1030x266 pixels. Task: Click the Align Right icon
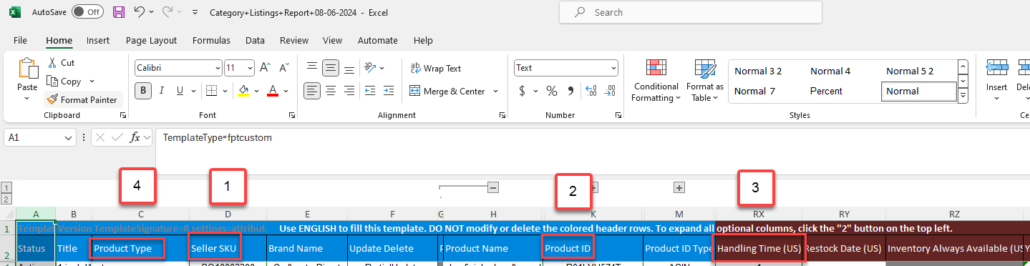point(349,91)
